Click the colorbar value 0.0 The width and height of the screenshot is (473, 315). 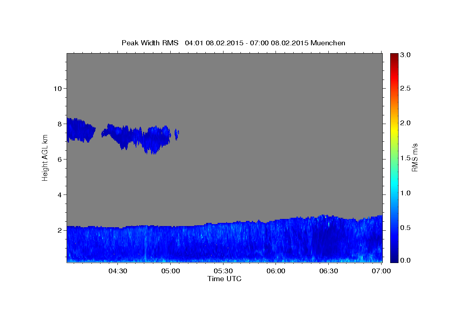(x=406, y=260)
